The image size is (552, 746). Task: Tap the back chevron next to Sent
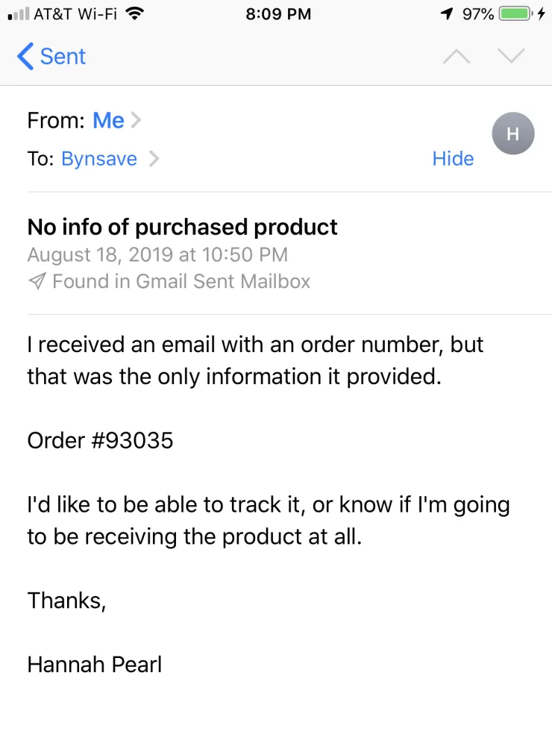25,56
